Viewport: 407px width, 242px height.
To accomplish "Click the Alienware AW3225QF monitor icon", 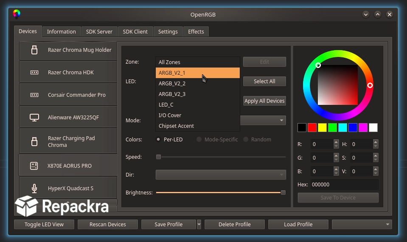I will pos(34,118).
